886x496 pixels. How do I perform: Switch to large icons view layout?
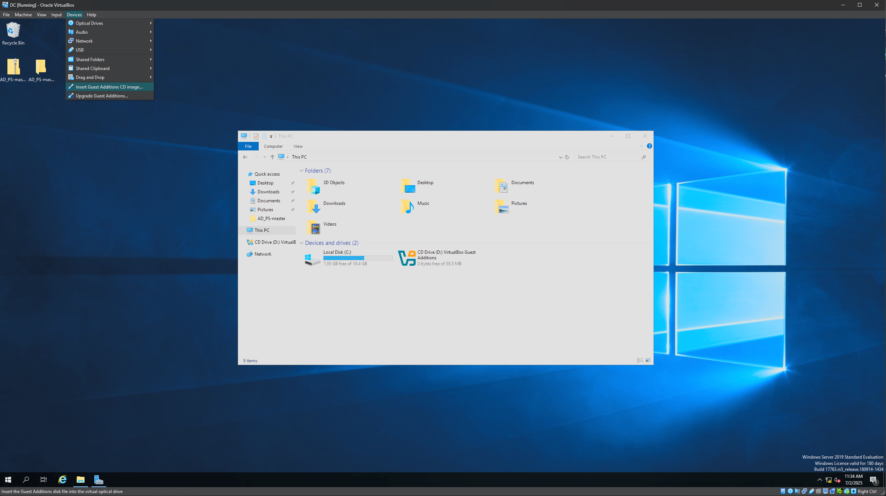click(x=648, y=360)
